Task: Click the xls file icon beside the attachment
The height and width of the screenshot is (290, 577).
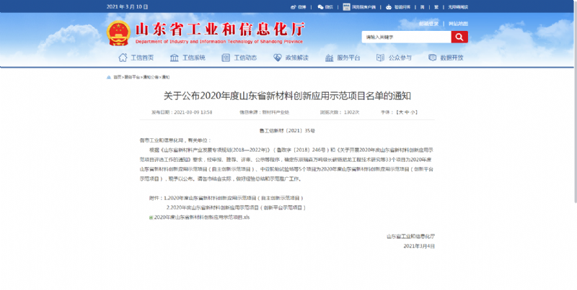Action: [151, 217]
